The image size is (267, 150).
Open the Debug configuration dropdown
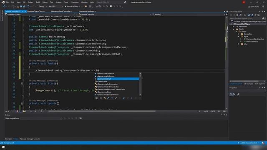pos(42,7)
